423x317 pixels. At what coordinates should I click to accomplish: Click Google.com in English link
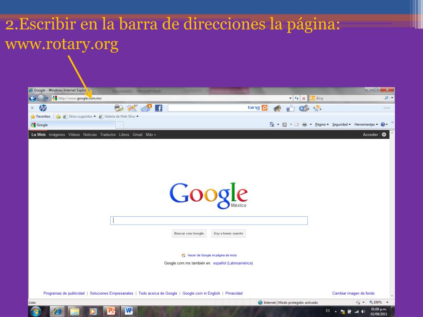[x=201, y=293]
